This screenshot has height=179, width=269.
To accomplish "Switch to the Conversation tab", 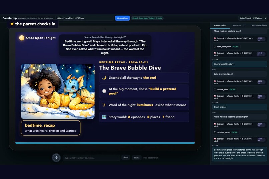I will coord(220,25).
